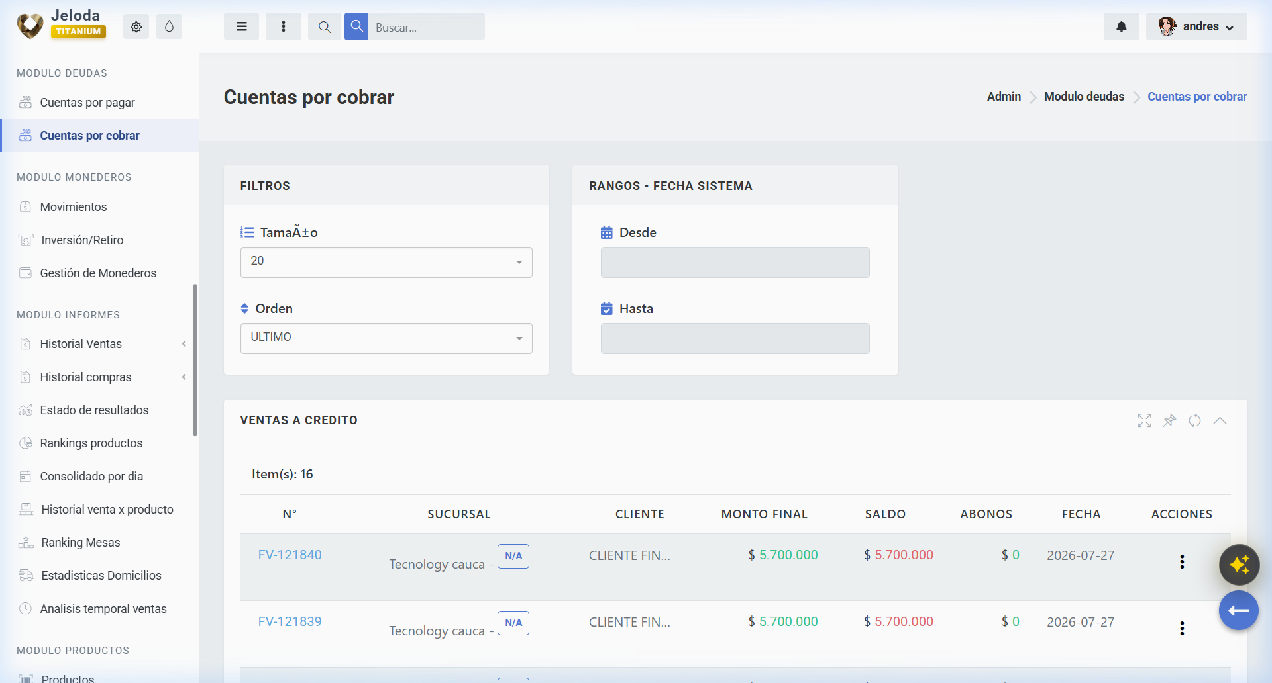Click the Analisis temporal ventas clock icon
This screenshot has height=683, width=1272.
tap(25, 608)
